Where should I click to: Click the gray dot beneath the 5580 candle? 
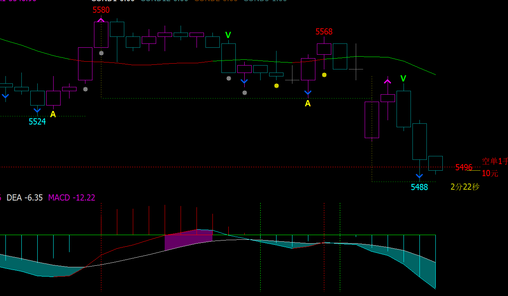(101, 53)
